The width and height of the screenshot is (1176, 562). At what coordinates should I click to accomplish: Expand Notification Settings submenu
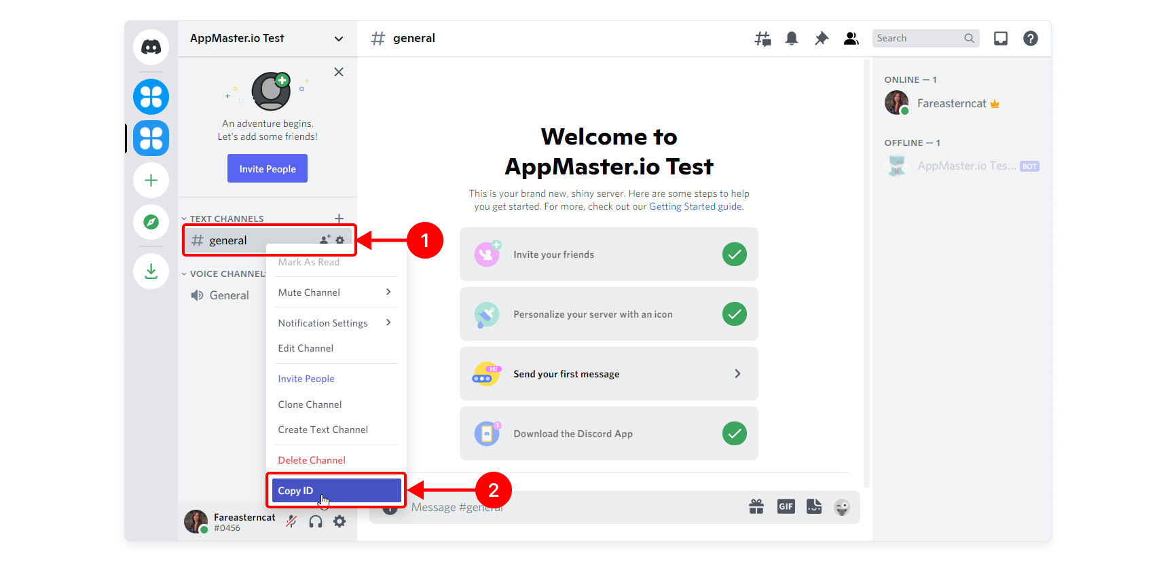[335, 323]
